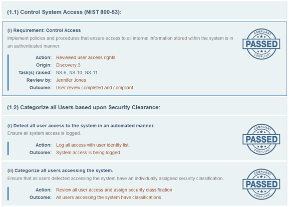Click the 'Task(s) raised:' label
The height and width of the screenshot is (207, 289).
[x=35, y=73]
